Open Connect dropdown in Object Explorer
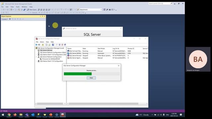The height and width of the screenshot is (119, 212). pyautogui.click(x=5, y=19)
